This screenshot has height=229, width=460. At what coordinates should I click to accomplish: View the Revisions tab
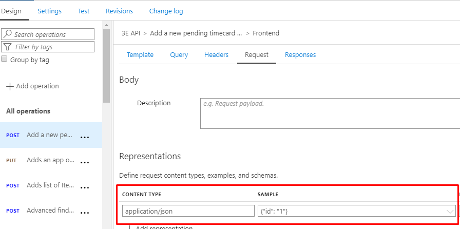click(x=119, y=11)
